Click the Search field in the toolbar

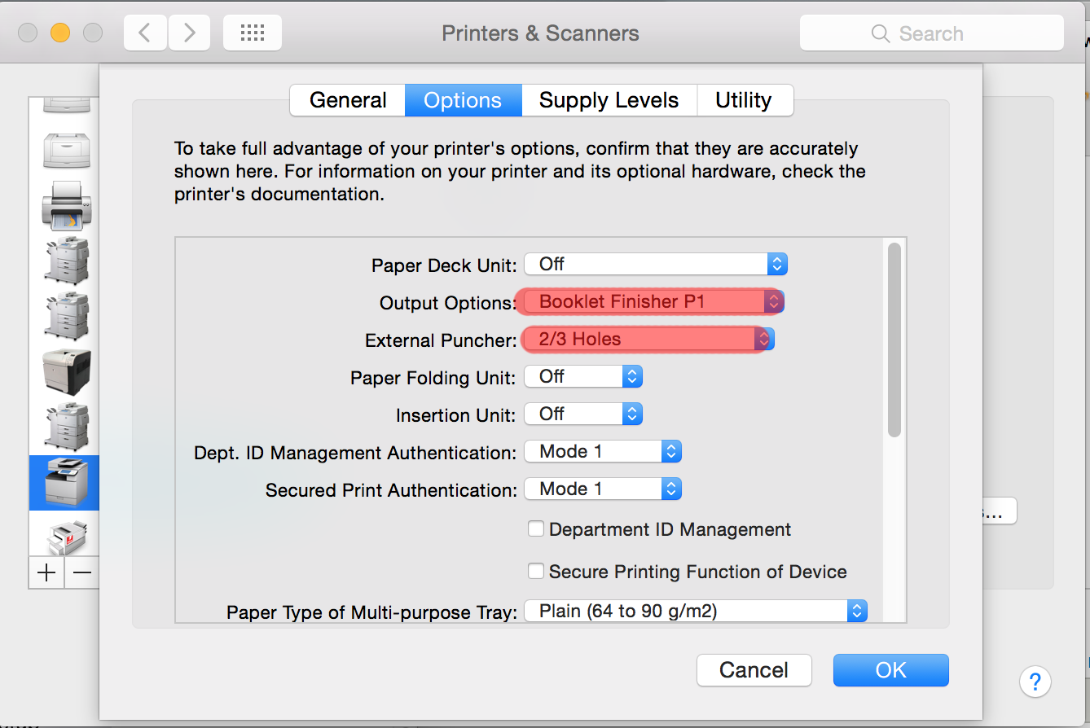[932, 33]
